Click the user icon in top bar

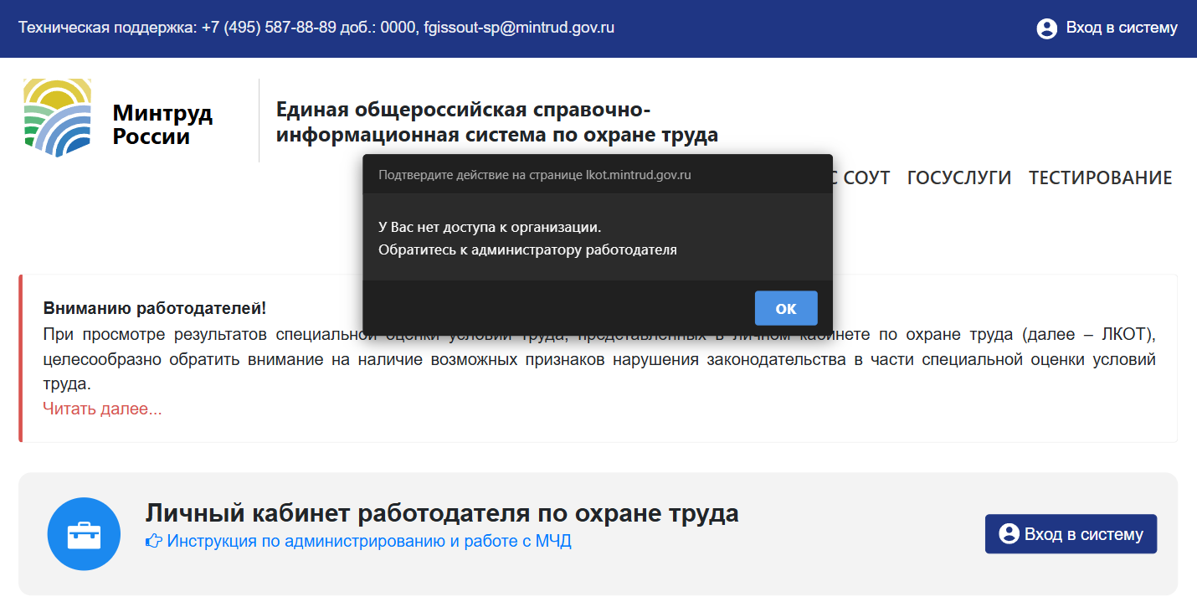(x=1046, y=28)
